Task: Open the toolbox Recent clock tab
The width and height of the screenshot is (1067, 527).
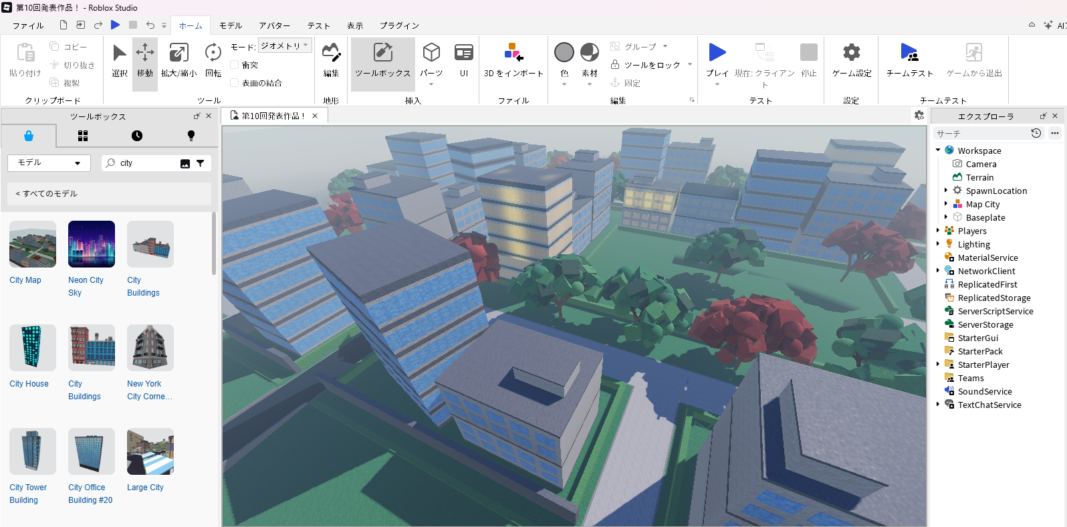Action: click(x=137, y=136)
